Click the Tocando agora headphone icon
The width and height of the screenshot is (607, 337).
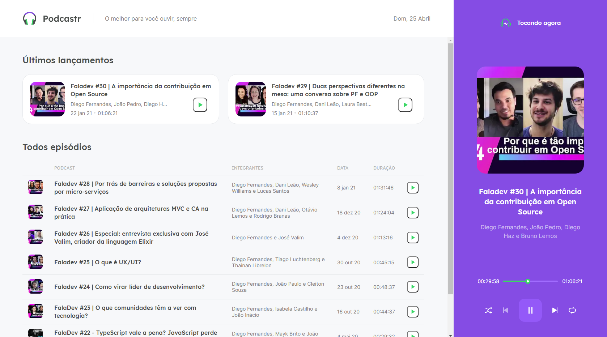pos(506,23)
